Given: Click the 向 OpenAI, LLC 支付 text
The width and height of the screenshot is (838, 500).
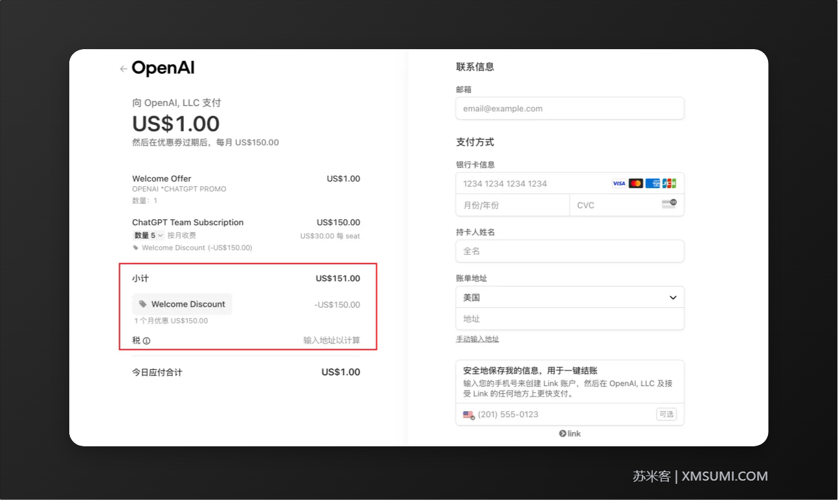Looking at the screenshot, I should (x=177, y=103).
